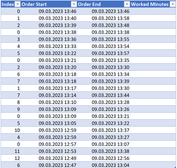Screen dimensions: 177x168
Task: Select Index cell 6 in row starting 12:47
Action: click(11, 165)
